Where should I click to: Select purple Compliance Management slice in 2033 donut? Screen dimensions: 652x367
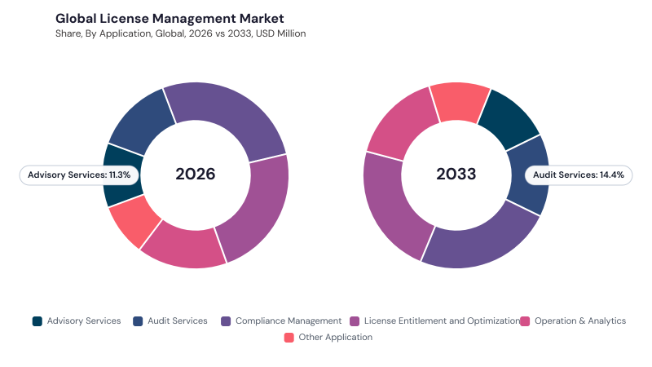point(482,243)
